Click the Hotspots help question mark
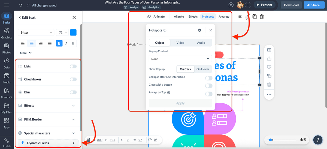327x149 pixels. (165, 30)
